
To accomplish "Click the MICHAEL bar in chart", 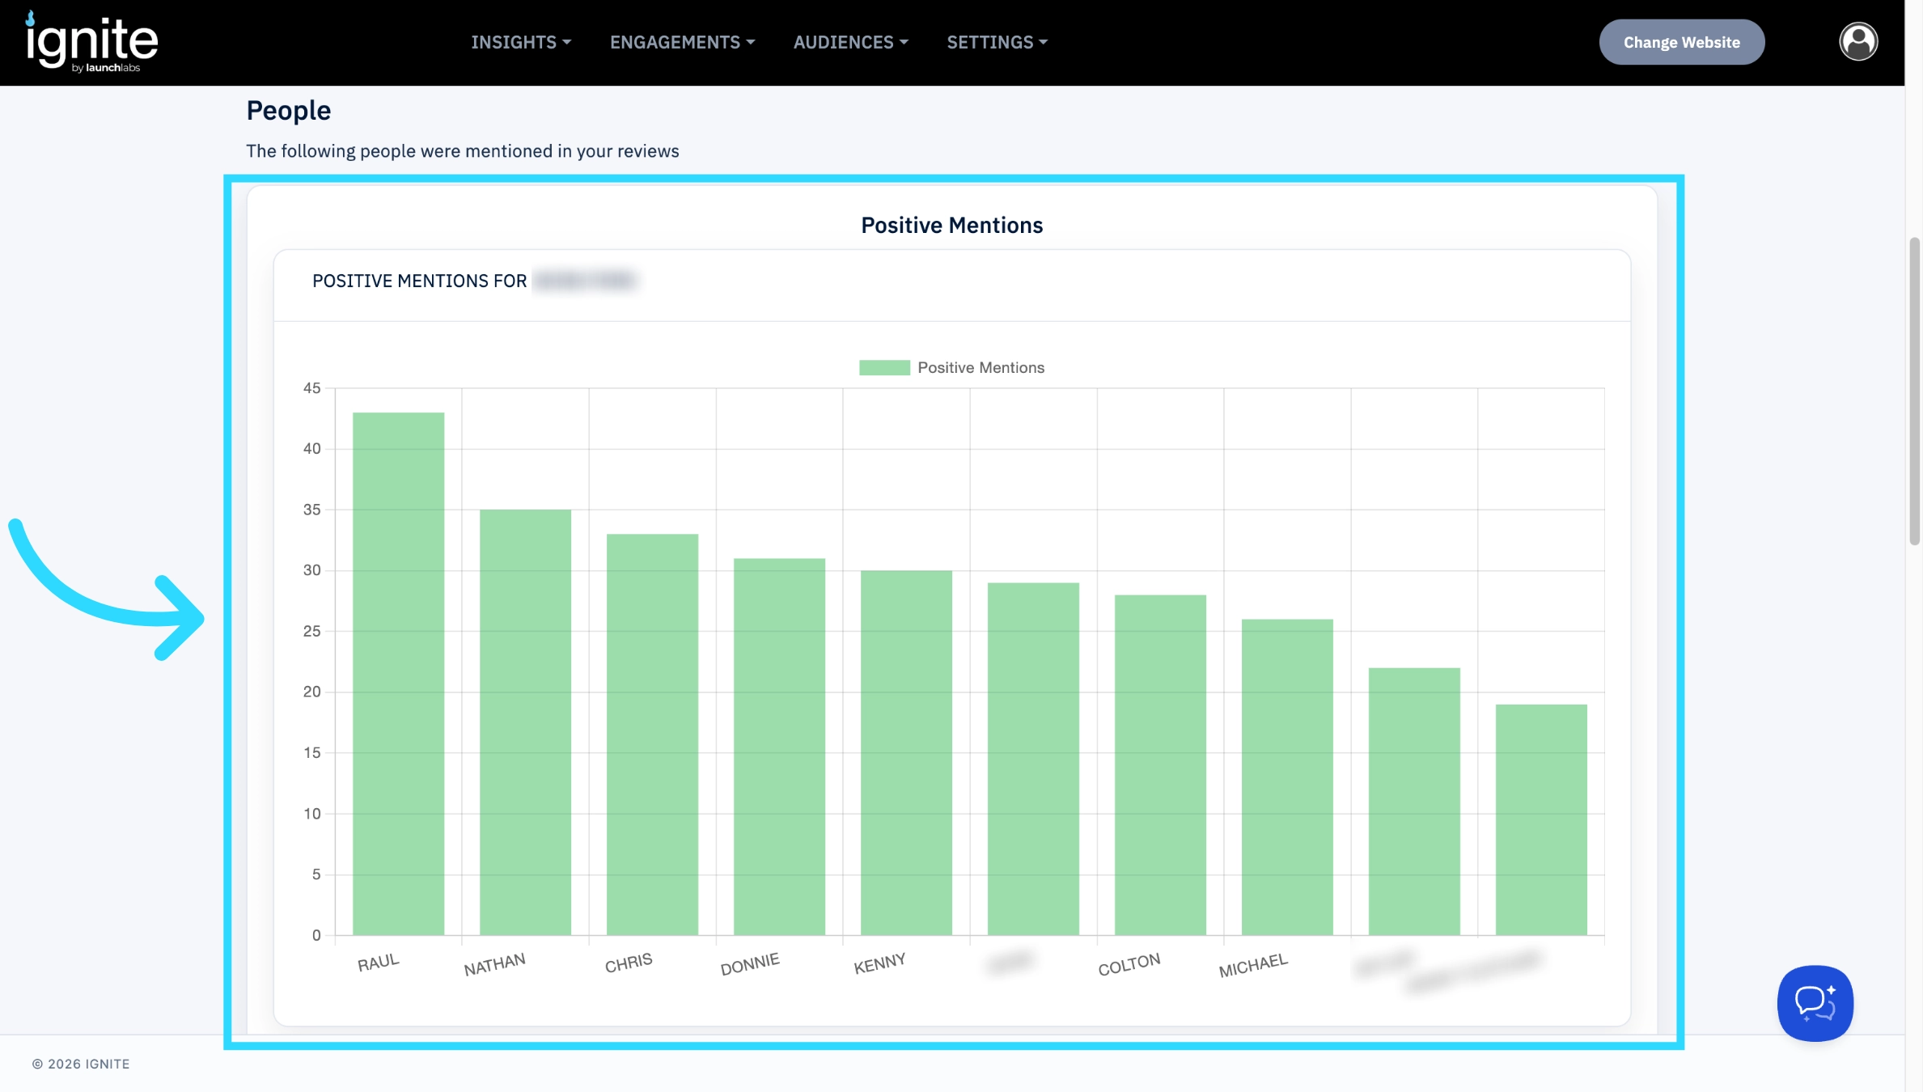I will 1287,777.
